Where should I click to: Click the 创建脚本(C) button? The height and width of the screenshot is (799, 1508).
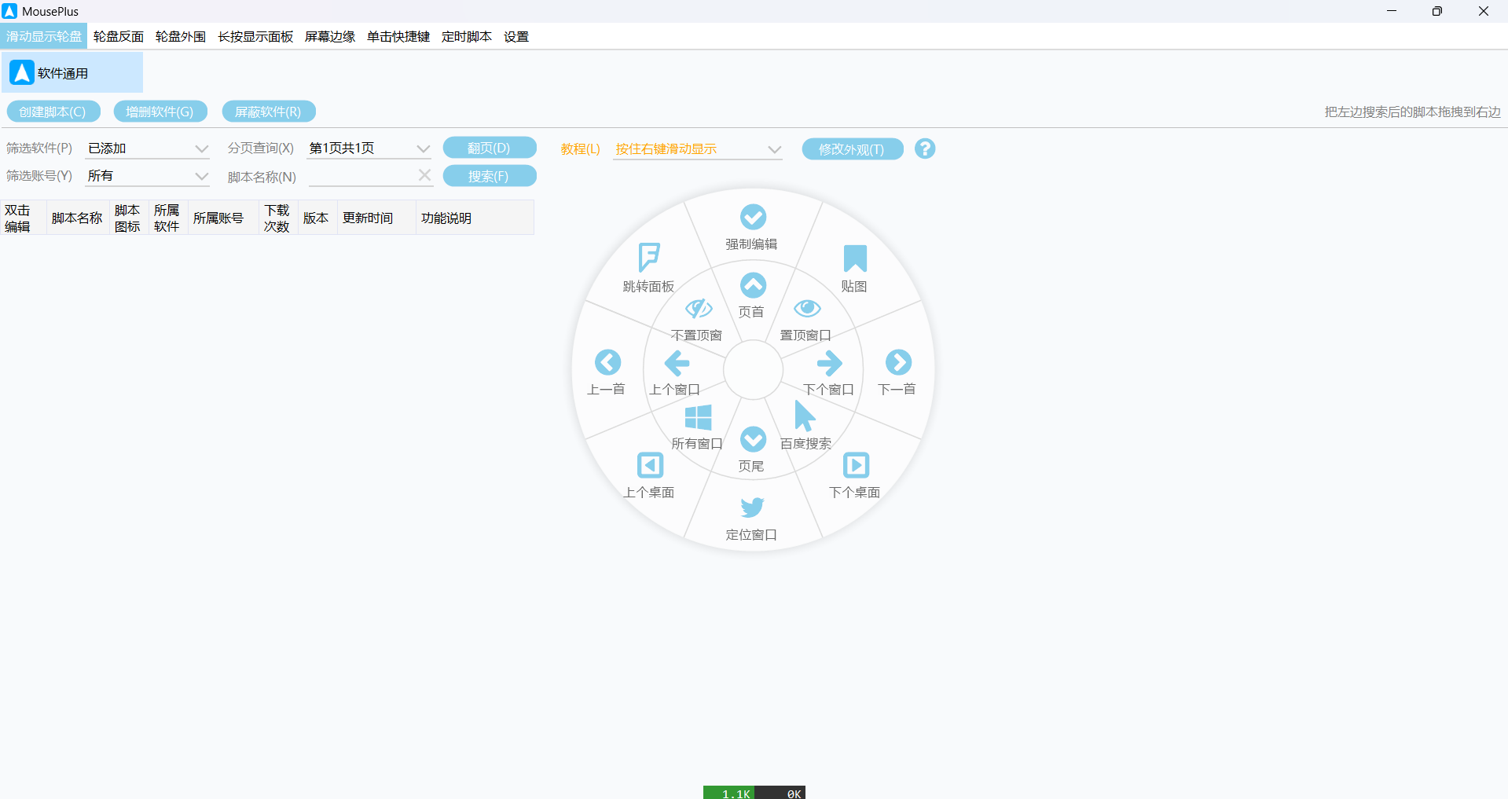(x=53, y=112)
